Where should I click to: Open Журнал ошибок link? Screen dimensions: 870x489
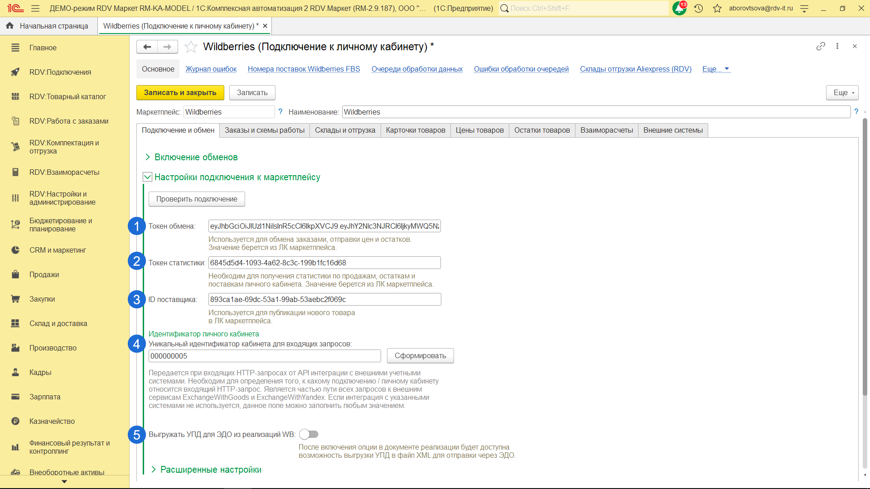[x=211, y=69]
